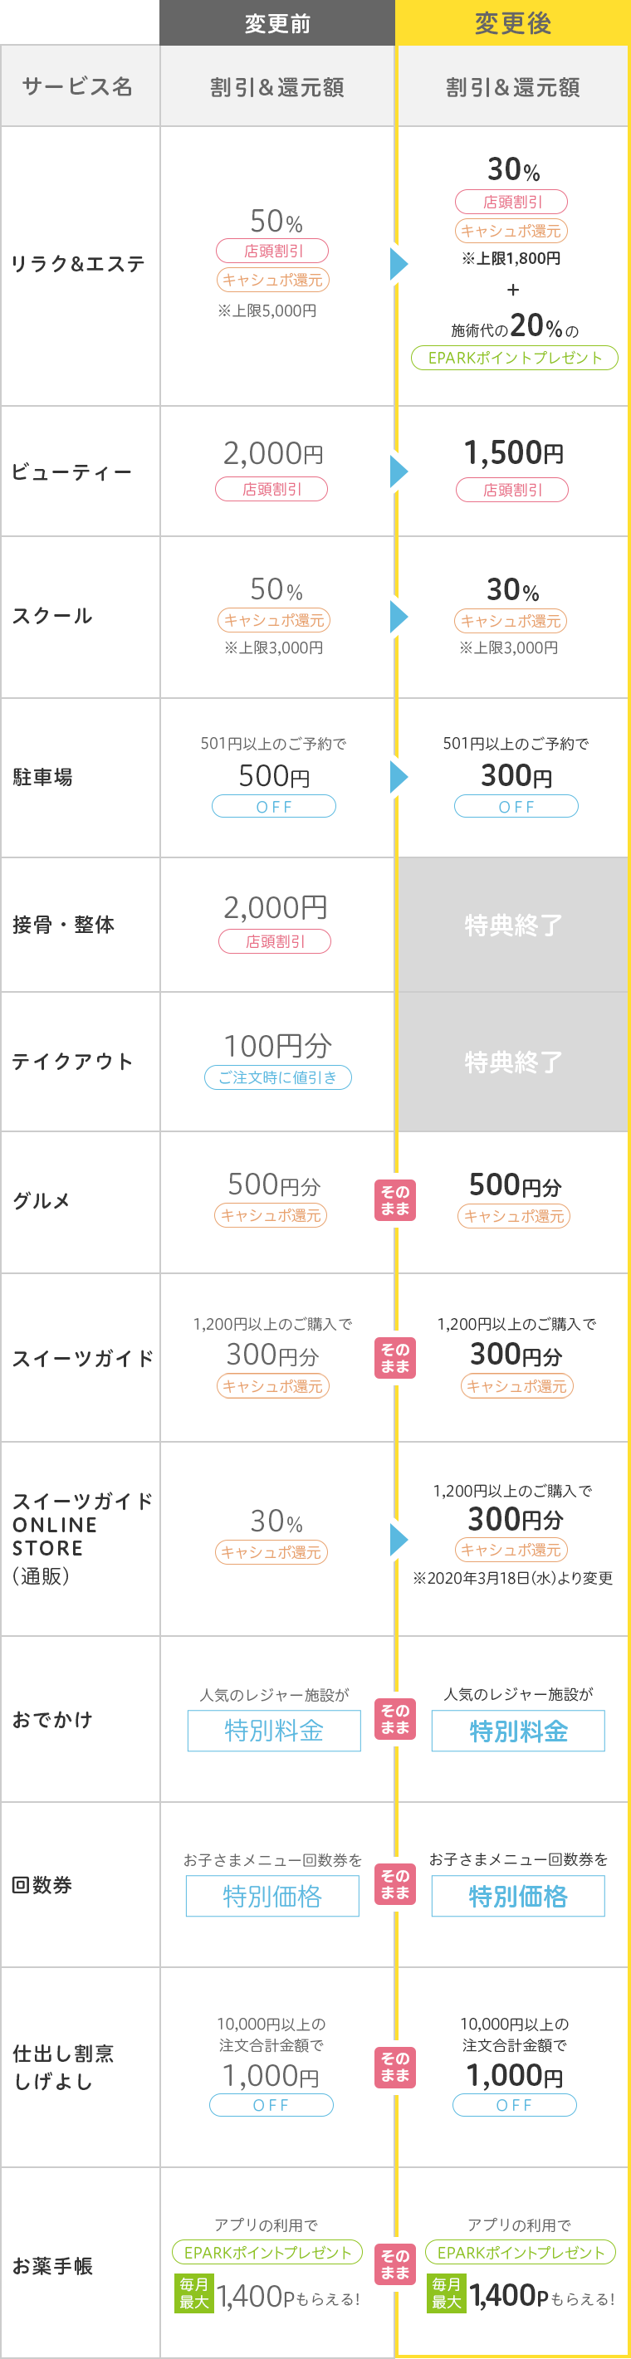
Task: Click the grey 特典終了 cell for テイクアウト
Action: tap(513, 1062)
